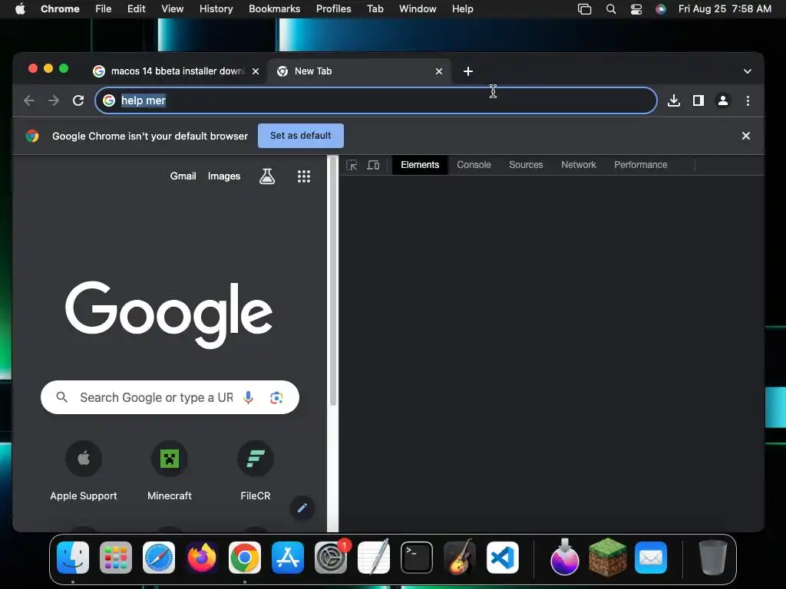Open Finder from the Dock
Image resolution: width=786 pixels, height=589 pixels.
coord(73,558)
